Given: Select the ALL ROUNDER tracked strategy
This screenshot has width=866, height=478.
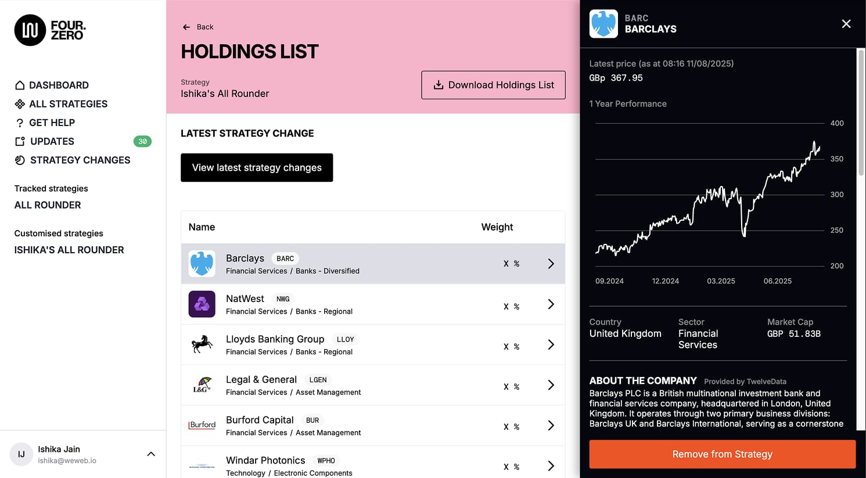Looking at the screenshot, I should click(48, 205).
